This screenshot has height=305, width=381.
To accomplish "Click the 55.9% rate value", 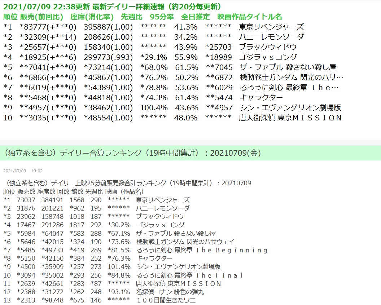I will 186,57.
